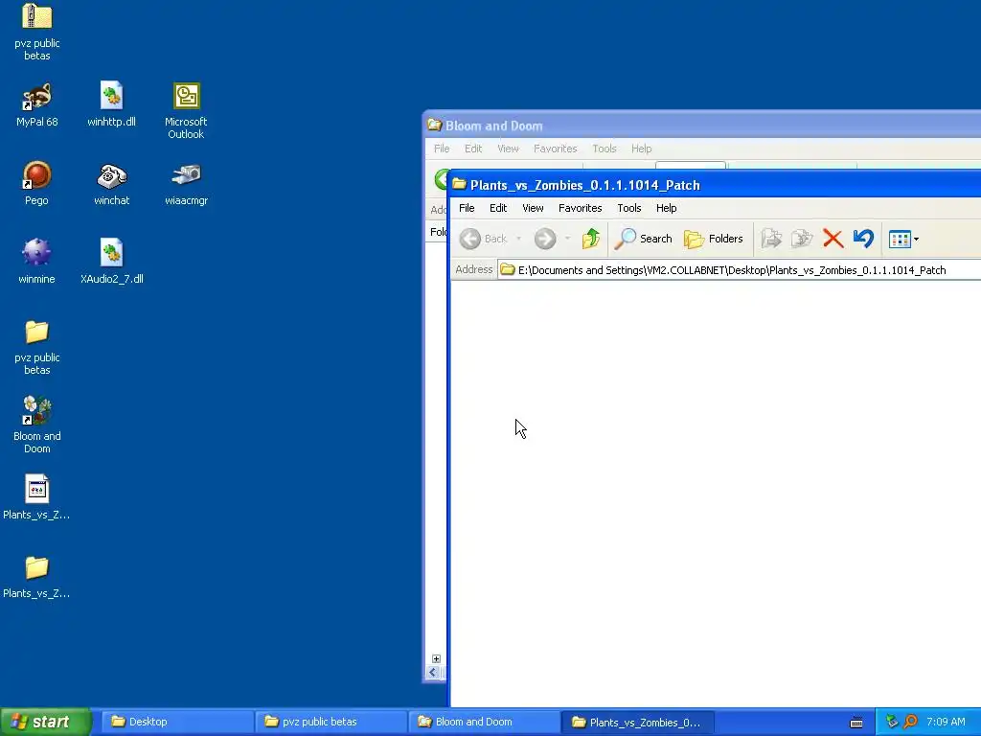981x736 pixels.
Task: Open the Help menu in Patch window
Action: point(667,208)
